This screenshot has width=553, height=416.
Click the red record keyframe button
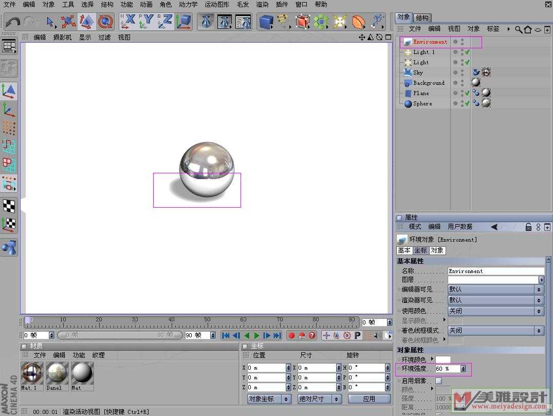pyautogui.click(x=291, y=336)
